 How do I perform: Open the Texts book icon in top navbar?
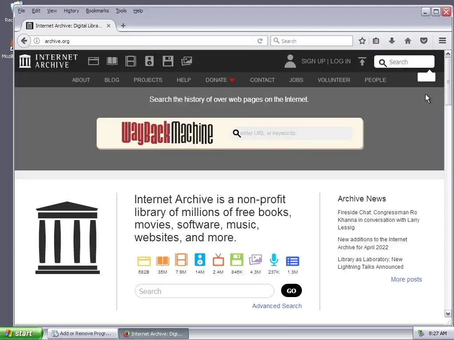(x=112, y=61)
